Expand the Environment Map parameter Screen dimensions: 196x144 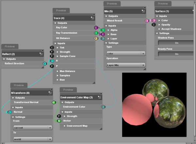click(x=65, y=126)
